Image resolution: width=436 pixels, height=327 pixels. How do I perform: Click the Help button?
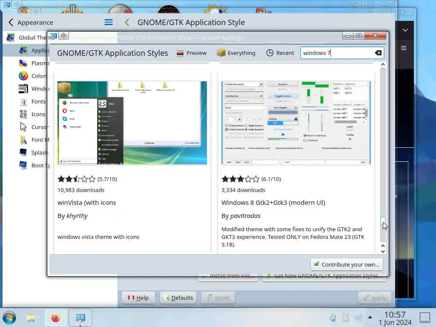138,298
